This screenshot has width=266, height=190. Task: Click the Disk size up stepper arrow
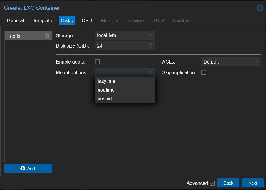pyautogui.click(x=150, y=44)
